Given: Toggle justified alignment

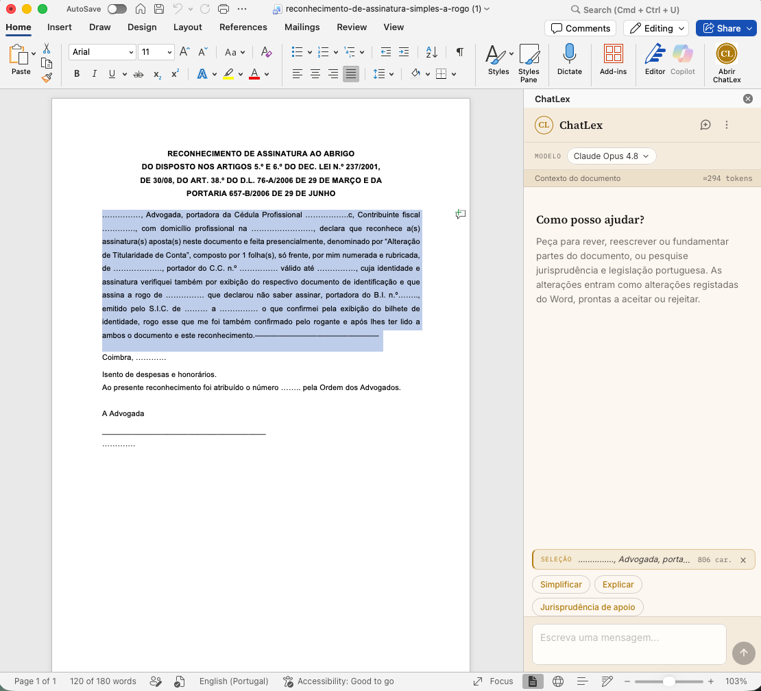Looking at the screenshot, I should [x=351, y=74].
